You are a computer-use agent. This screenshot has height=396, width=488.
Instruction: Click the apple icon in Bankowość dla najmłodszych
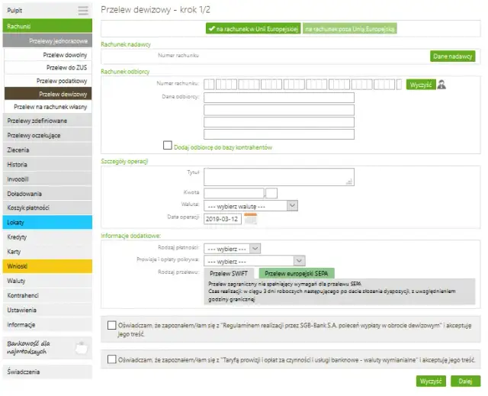(82, 349)
